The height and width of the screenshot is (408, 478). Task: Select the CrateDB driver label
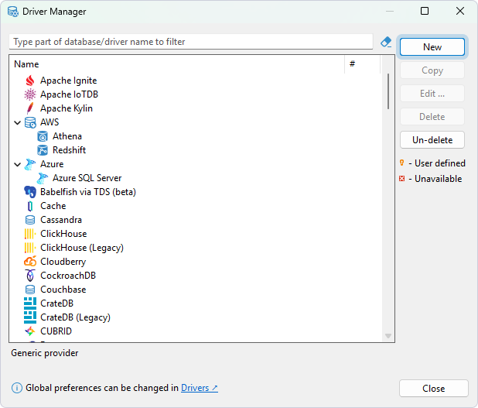[x=56, y=303]
